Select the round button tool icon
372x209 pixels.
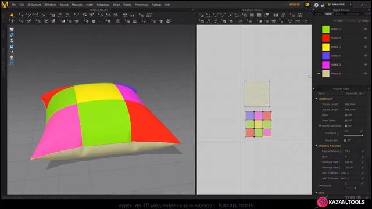point(94,21)
